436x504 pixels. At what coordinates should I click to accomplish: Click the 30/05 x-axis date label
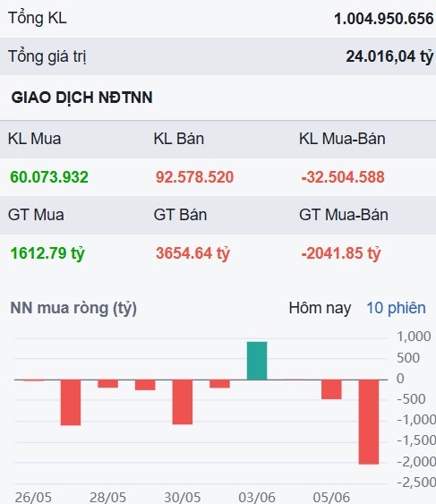click(183, 497)
